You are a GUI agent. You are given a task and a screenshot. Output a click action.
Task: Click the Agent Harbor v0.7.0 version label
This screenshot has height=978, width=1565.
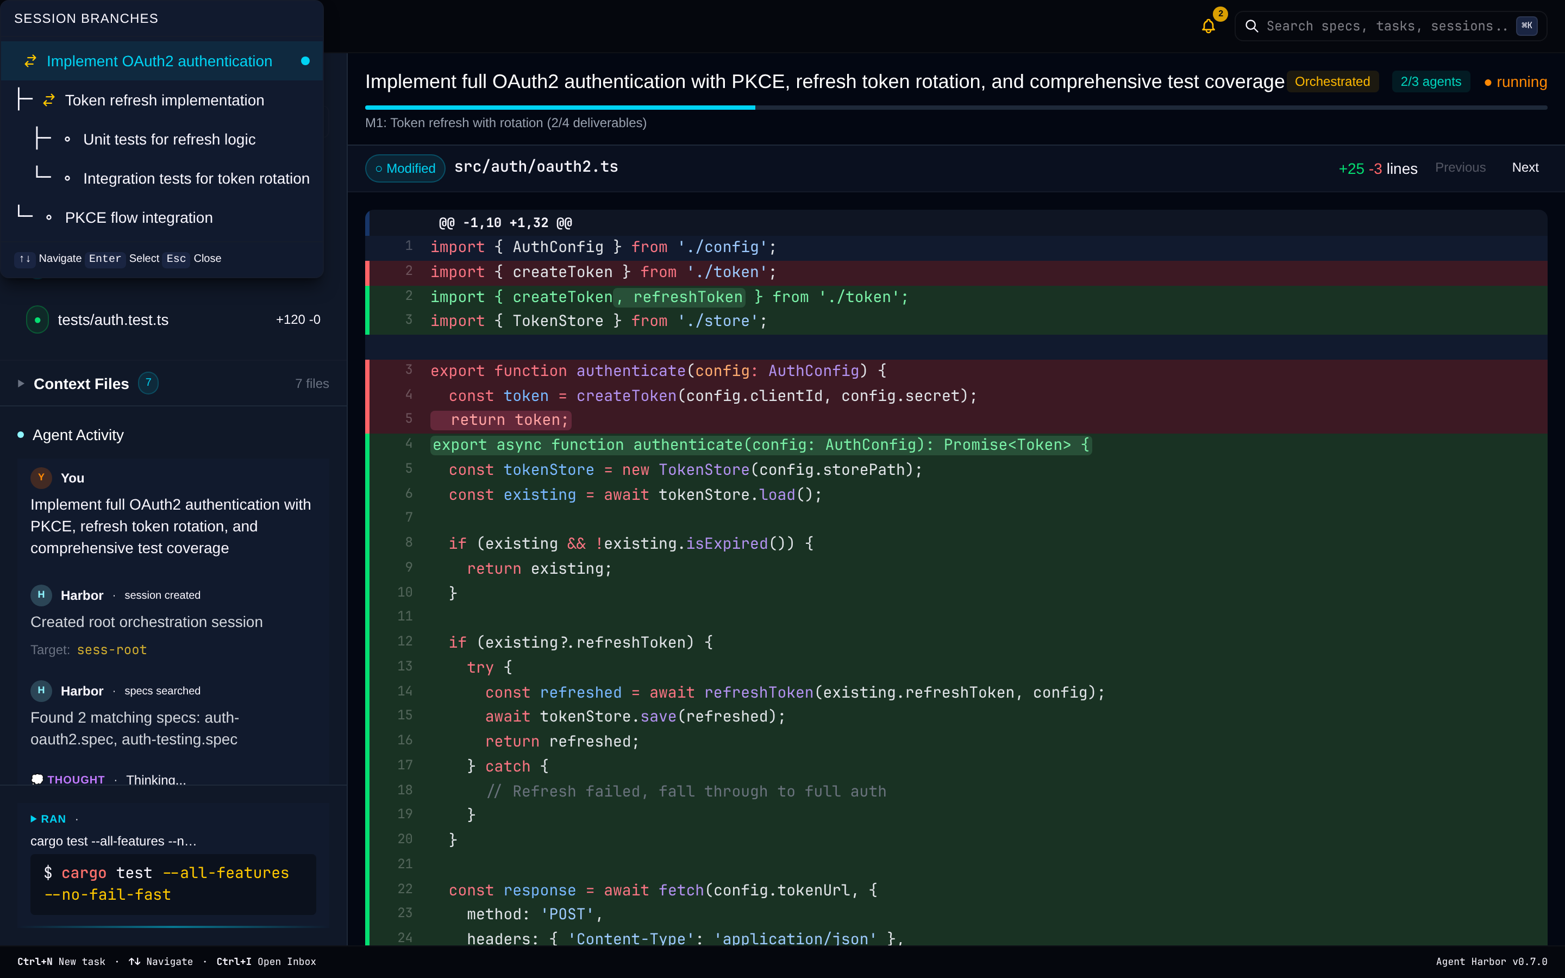(1491, 961)
